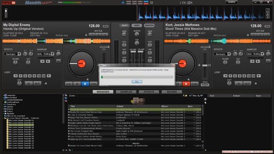The image size is (274, 154).
Task: Hit CUE on the left deck
Action: coord(68,84)
